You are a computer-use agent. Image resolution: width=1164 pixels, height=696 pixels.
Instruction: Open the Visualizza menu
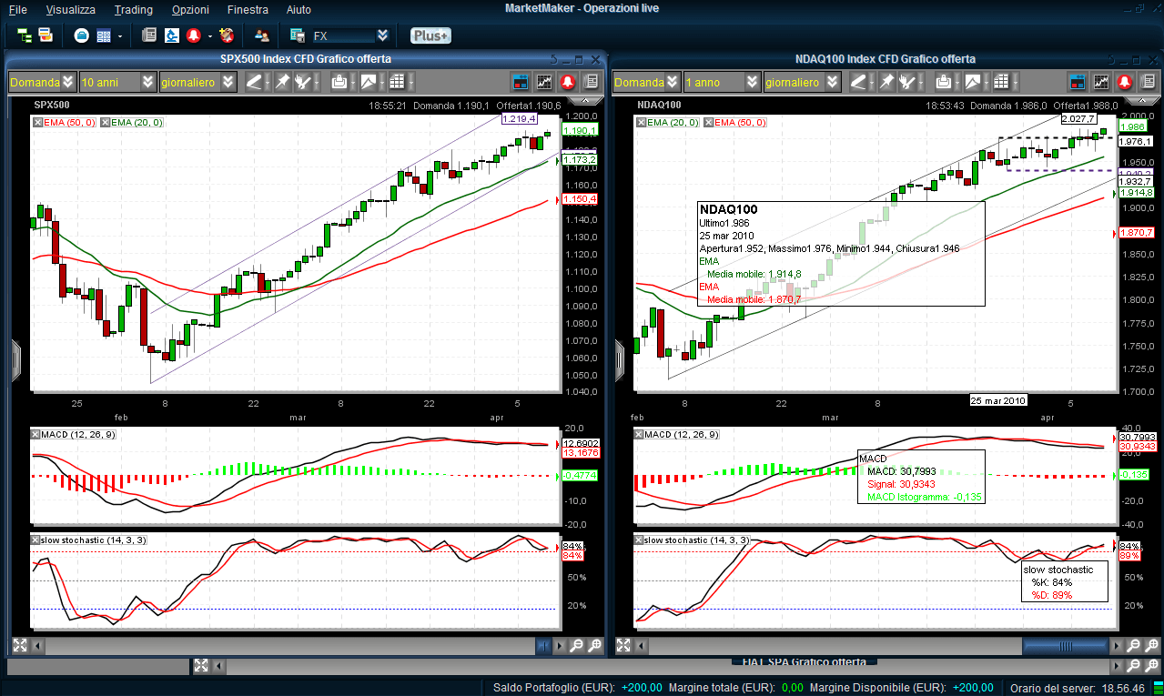pyautogui.click(x=70, y=9)
